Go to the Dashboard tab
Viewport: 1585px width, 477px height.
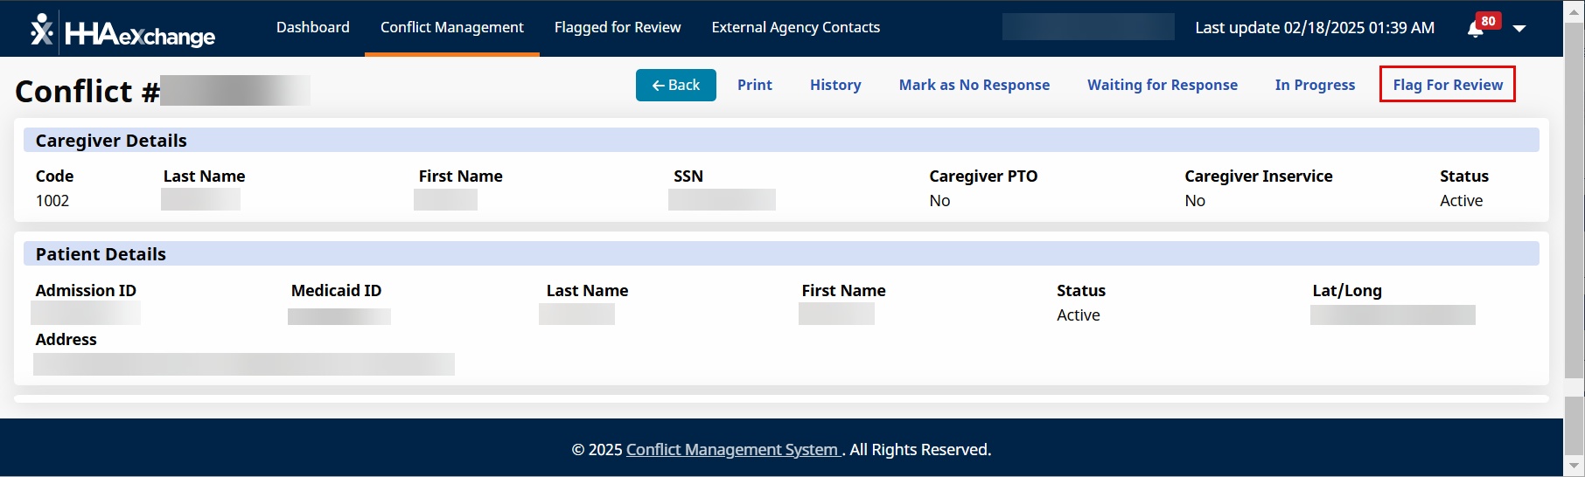click(312, 27)
